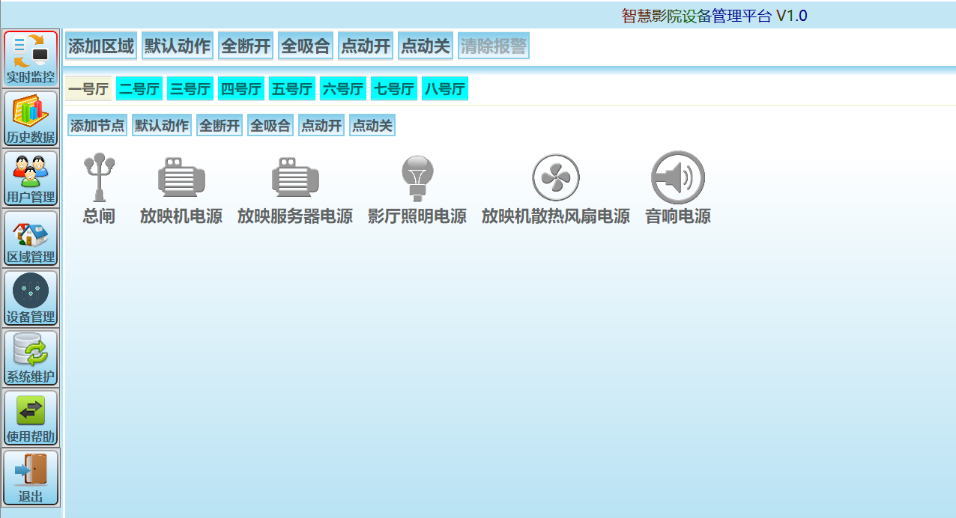Select the 总闸 main switch icon
The height and width of the screenshot is (518, 956).
pos(100,177)
